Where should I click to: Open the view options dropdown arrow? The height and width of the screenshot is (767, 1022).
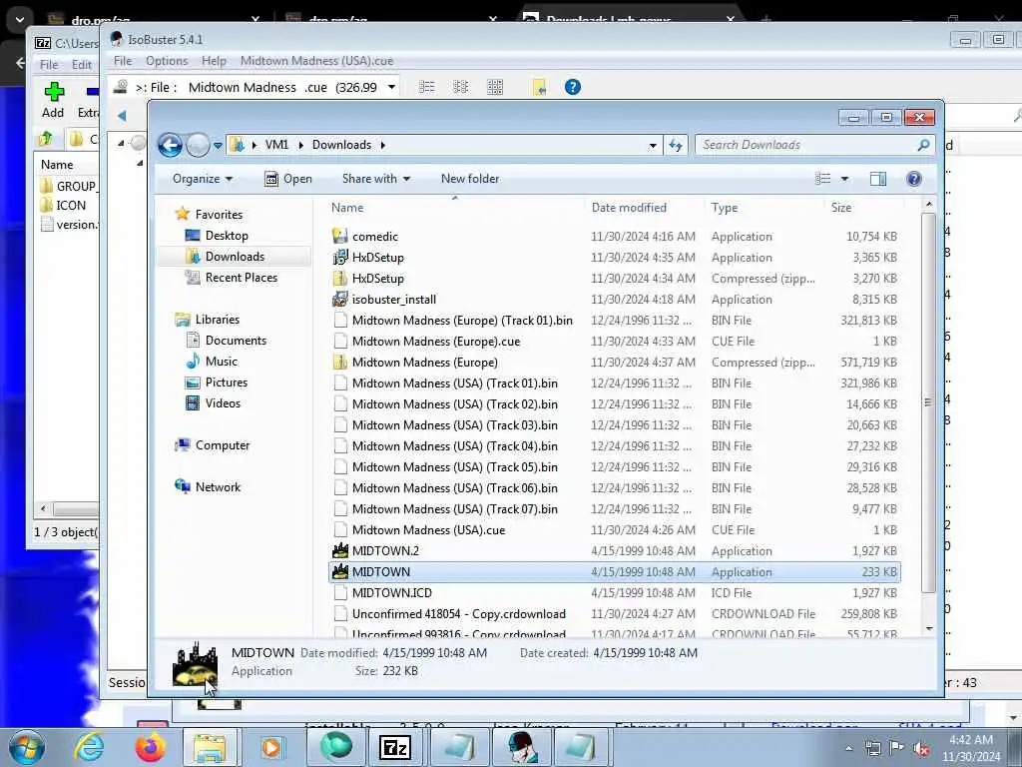coord(844,179)
